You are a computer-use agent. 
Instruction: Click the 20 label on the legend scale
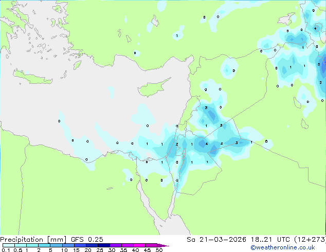(88, 250)
